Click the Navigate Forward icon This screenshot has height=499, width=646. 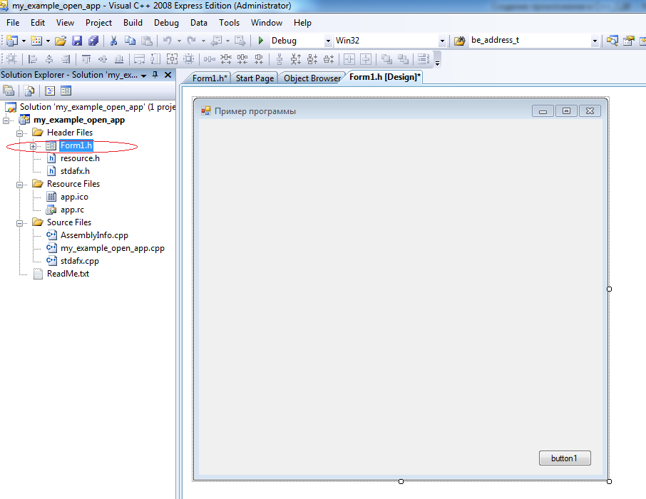(240, 41)
